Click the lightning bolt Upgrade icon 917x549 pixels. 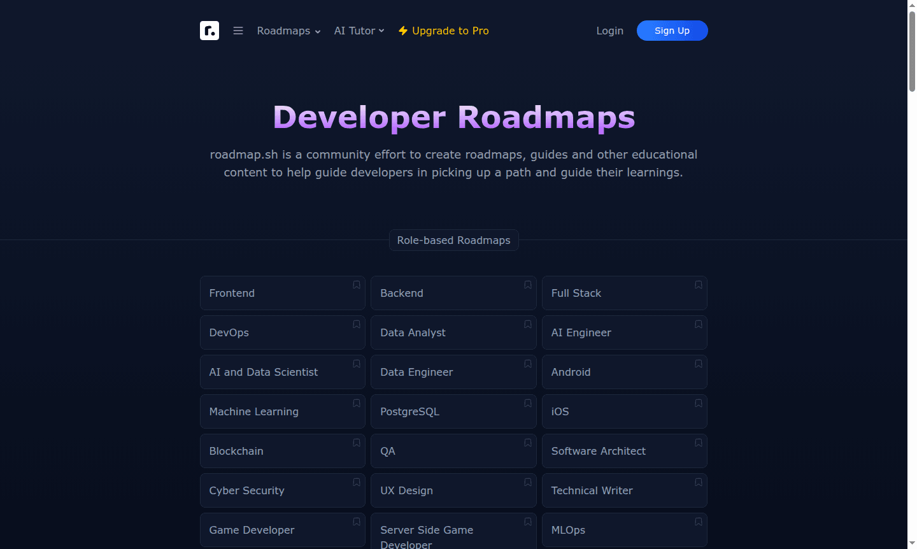(x=402, y=30)
